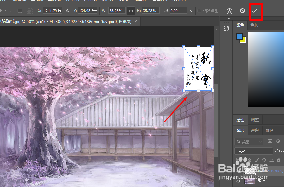Filter for adjustment layers icon
284x187 pixels.
click(278, 141)
